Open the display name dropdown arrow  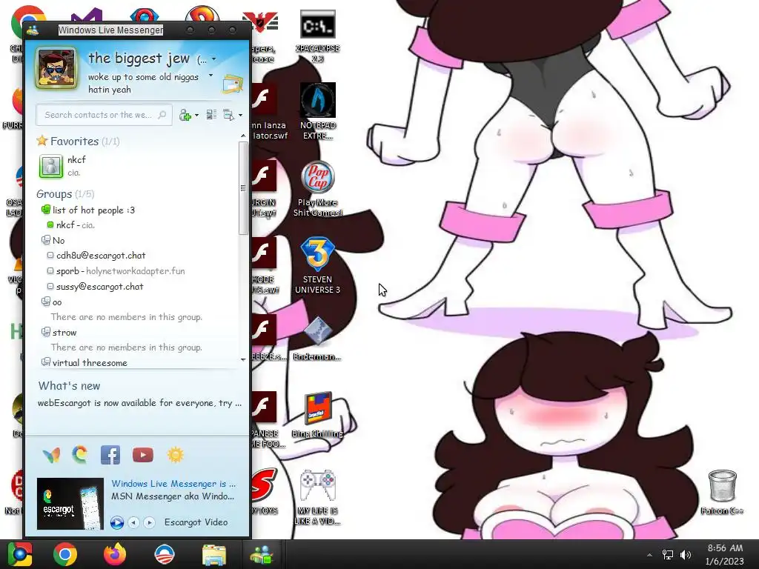[214, 59]
